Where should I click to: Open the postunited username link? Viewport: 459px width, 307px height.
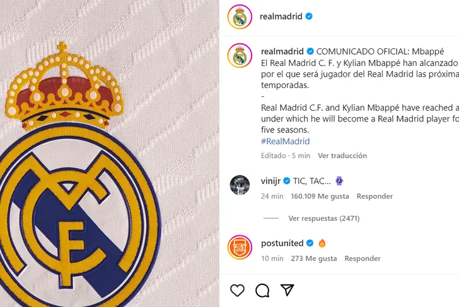282,243
